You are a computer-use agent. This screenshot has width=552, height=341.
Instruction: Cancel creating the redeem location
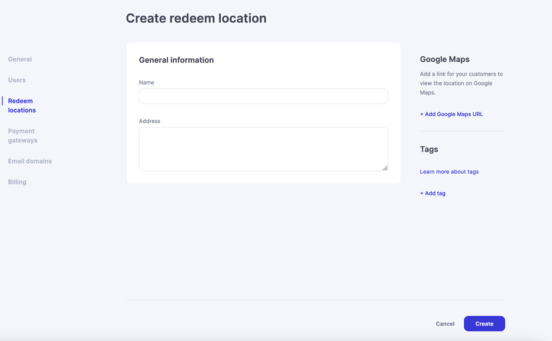click(x=445, y=324)
